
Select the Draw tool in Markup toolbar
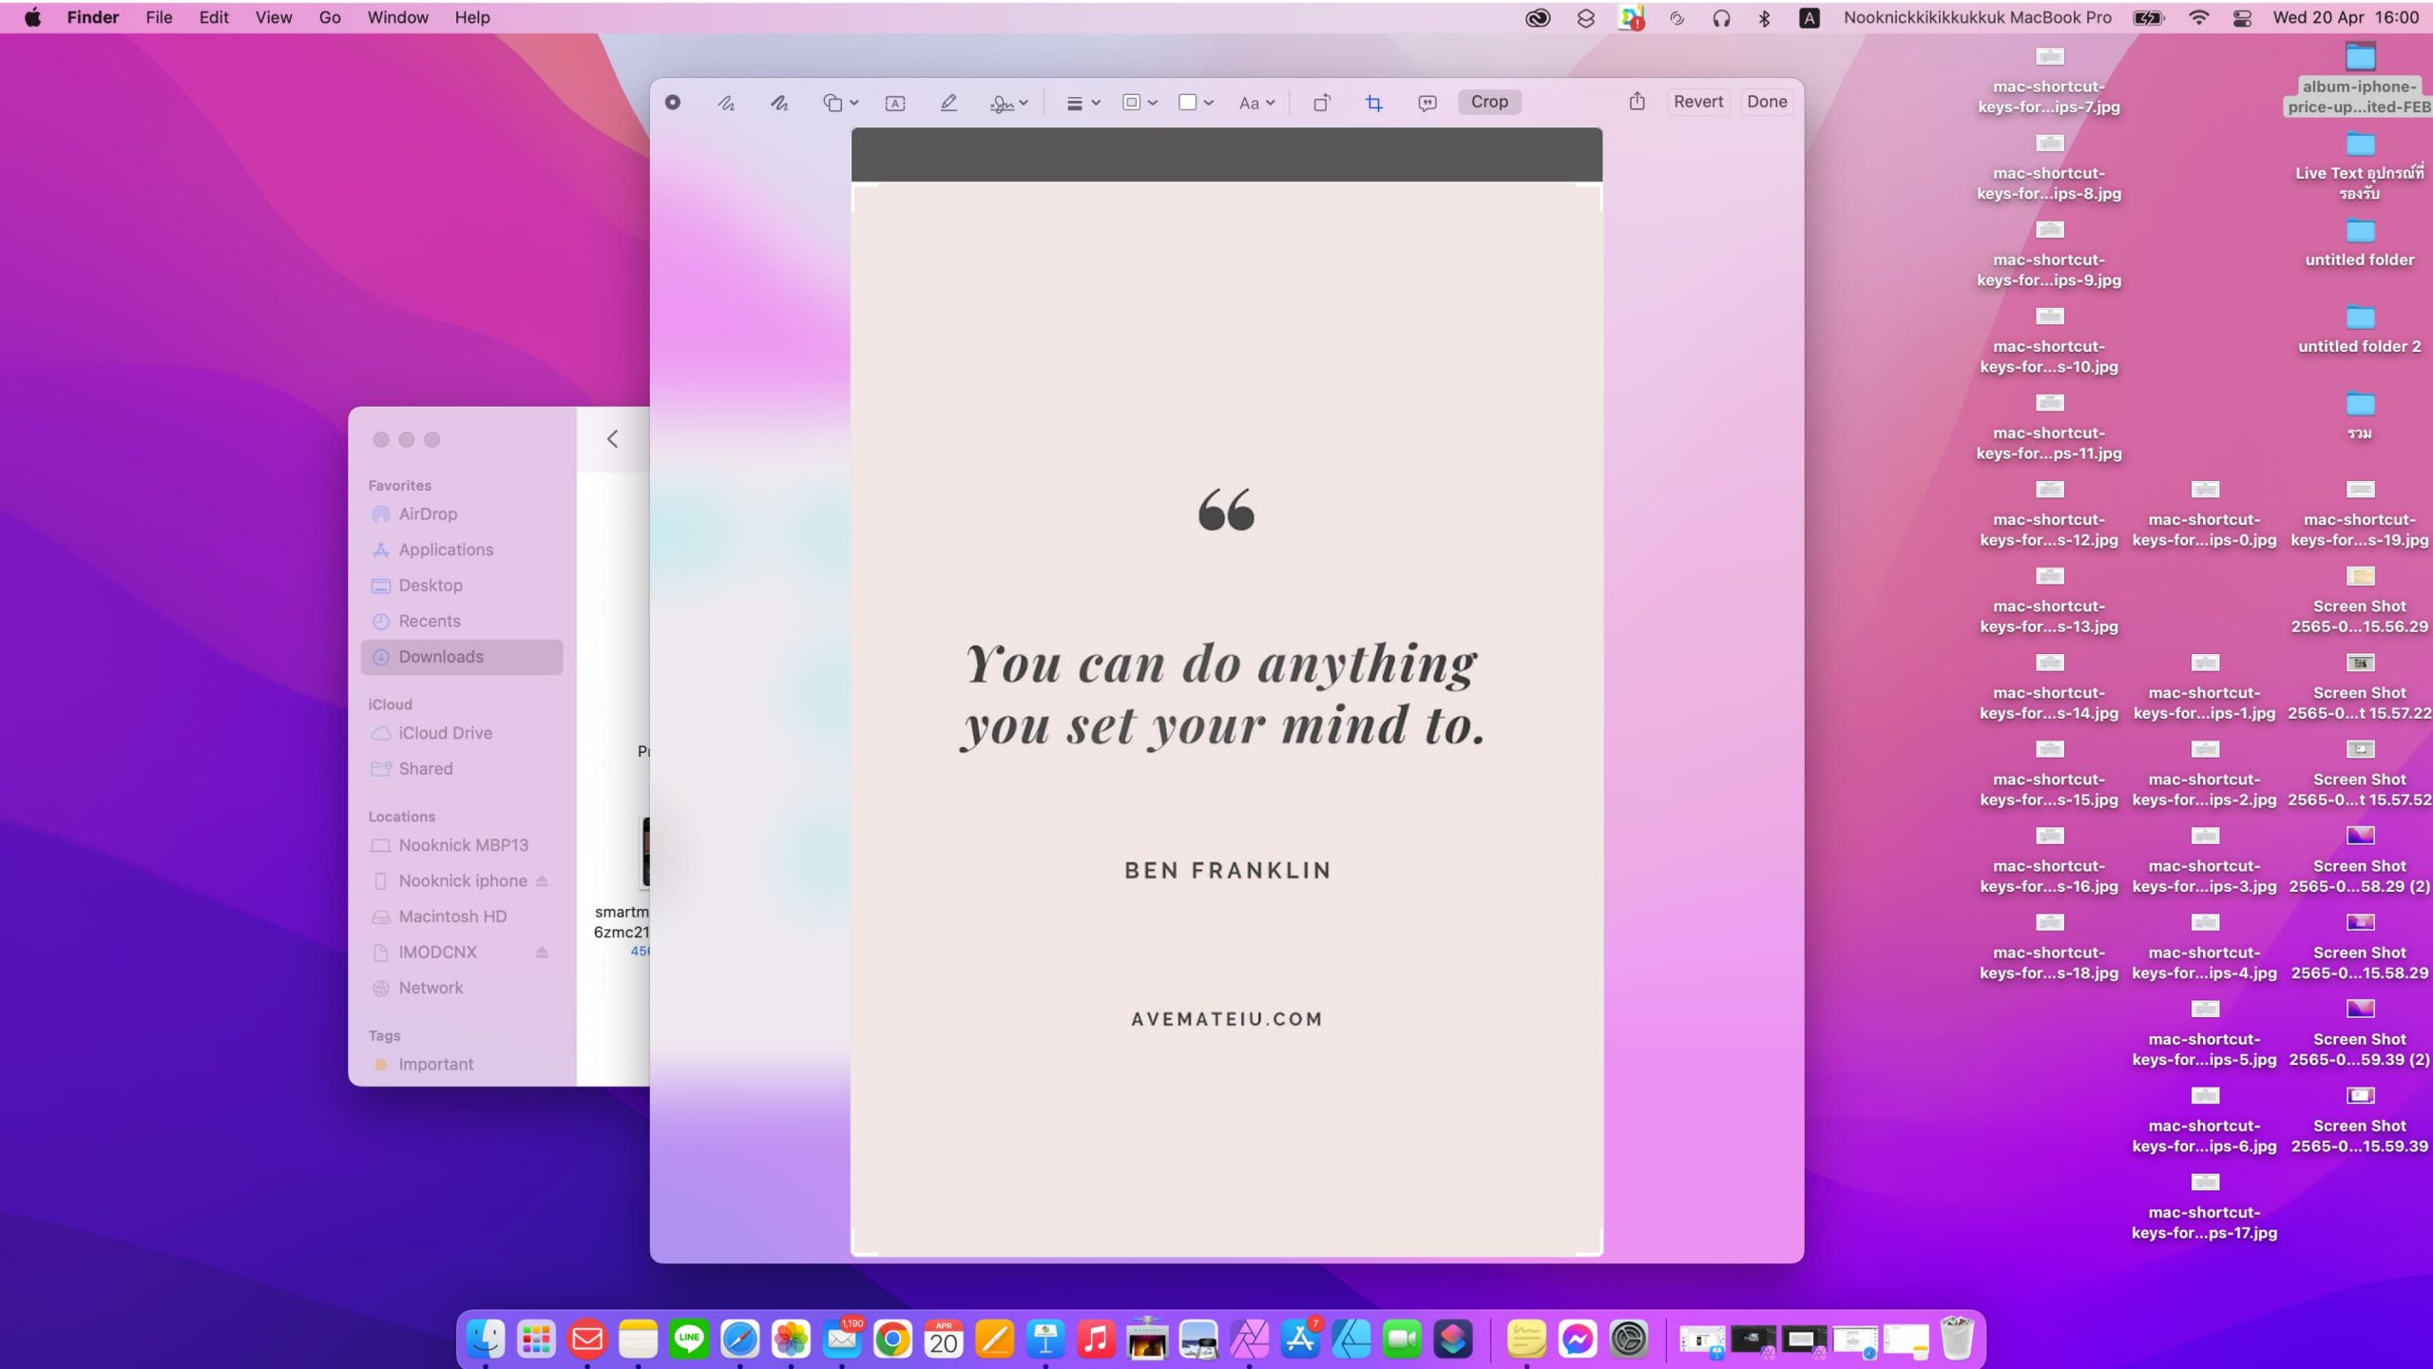779,103
